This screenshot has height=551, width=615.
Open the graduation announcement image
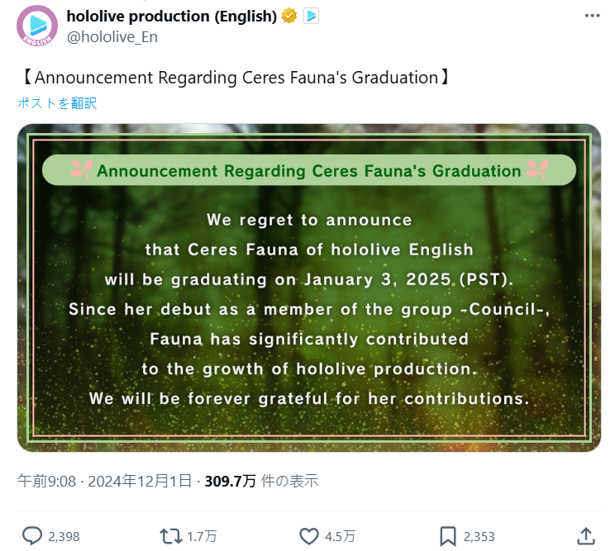308,287
